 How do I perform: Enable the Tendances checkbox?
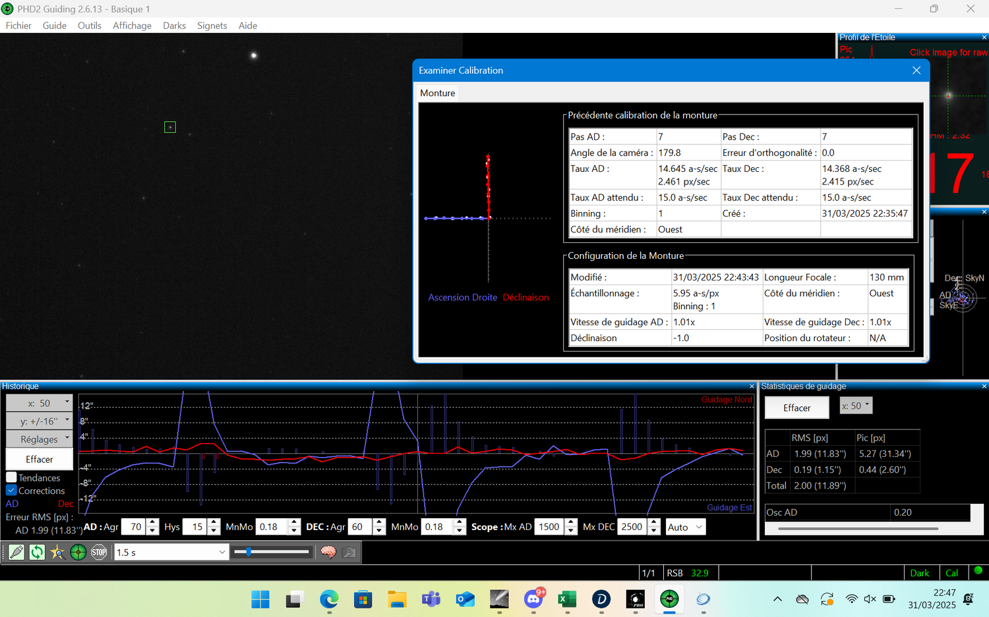tap(11, 477)
